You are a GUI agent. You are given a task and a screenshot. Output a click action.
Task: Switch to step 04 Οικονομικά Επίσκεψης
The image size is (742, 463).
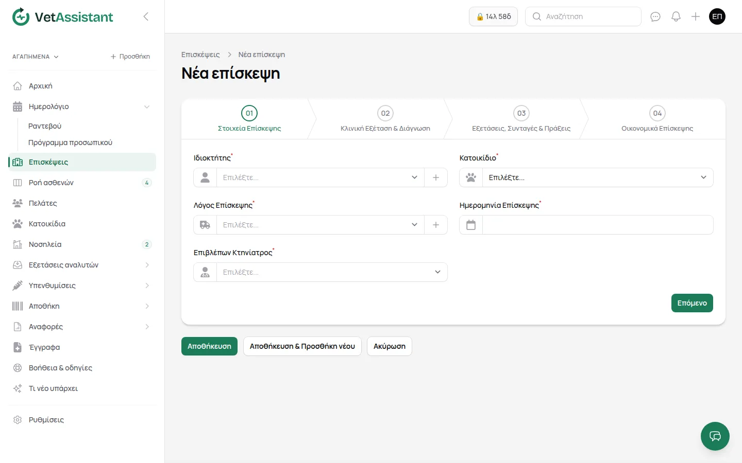pos(657,119)
